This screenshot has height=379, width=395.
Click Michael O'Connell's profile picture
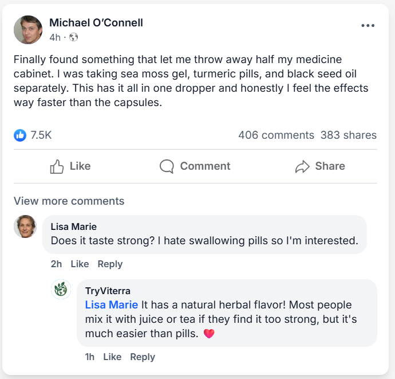[x=28, y=30]
